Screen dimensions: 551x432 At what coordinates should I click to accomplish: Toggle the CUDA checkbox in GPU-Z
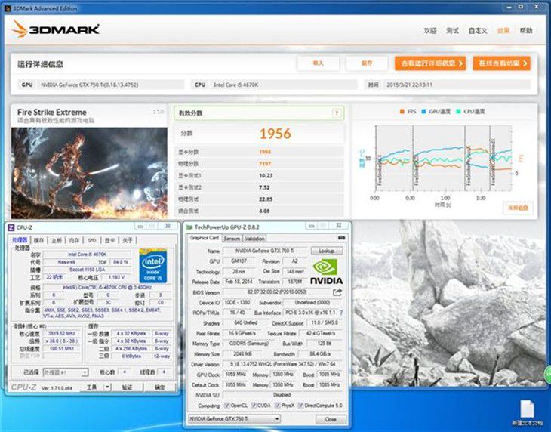click(254, 406)
